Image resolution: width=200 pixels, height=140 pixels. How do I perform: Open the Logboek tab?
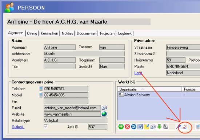pos(125,33)
